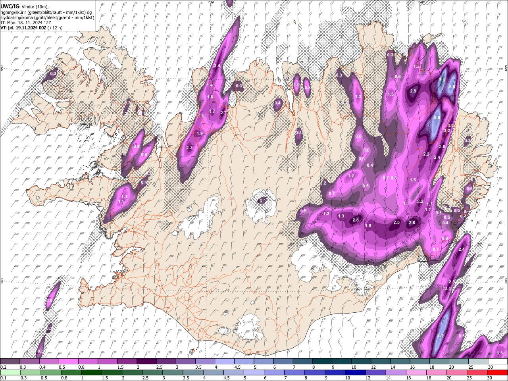The width and height of the screenshot is (508, 381).
Task: Click the 1.8 precipitation value in southeast
Action: [x=368, y=225]
